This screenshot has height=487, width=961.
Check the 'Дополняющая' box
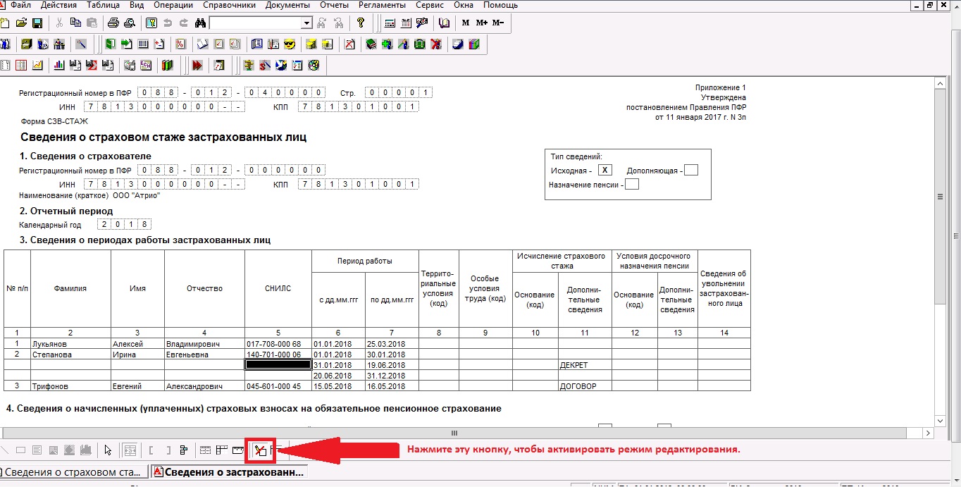point(690,170)
